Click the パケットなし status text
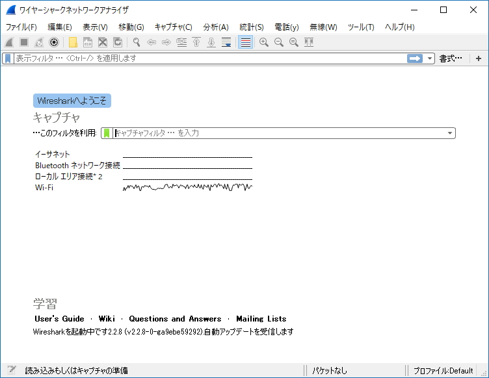 pos(329,370)
